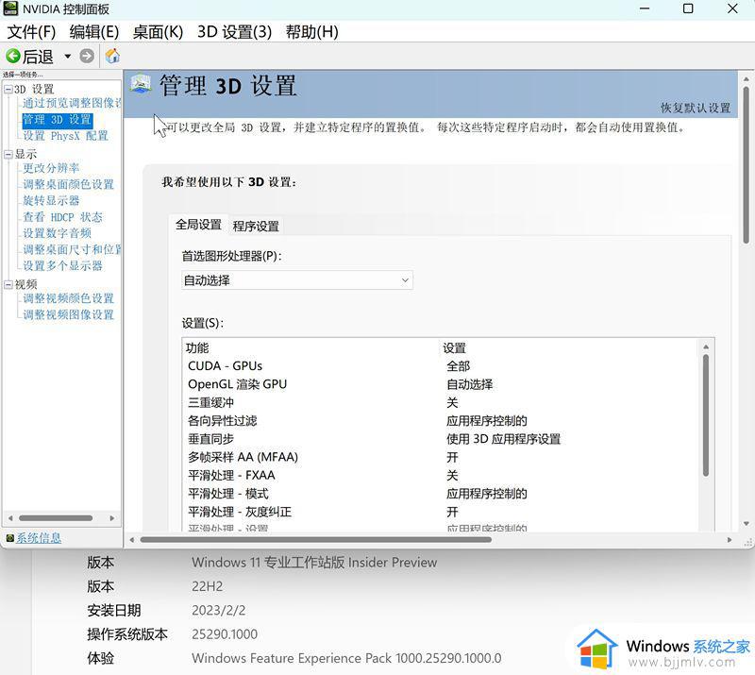Click settings list scroll up arrow

[706, 346]
